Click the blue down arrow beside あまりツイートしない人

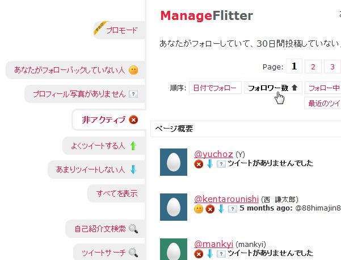pyautogui.click(x=133, y=170)
